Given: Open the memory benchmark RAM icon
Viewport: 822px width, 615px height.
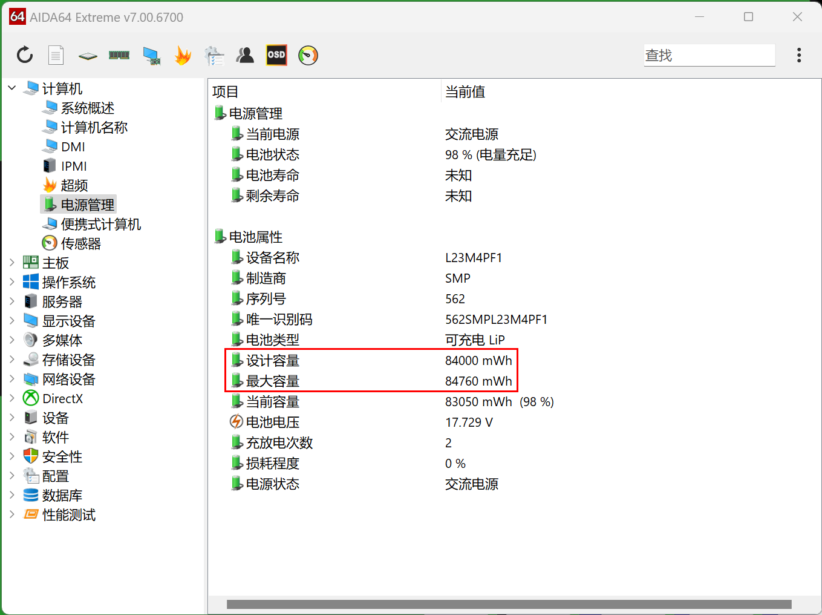Looking at the screenshot, I should pos(119,55).
